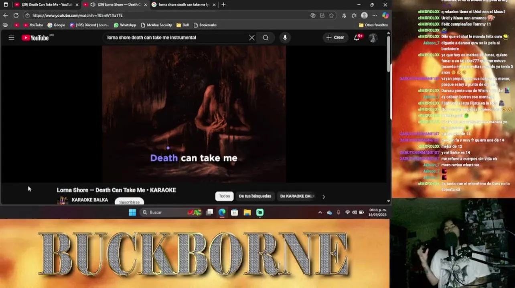Select 'De KARAOKE BALKA' filter chip

pos(297,196)
